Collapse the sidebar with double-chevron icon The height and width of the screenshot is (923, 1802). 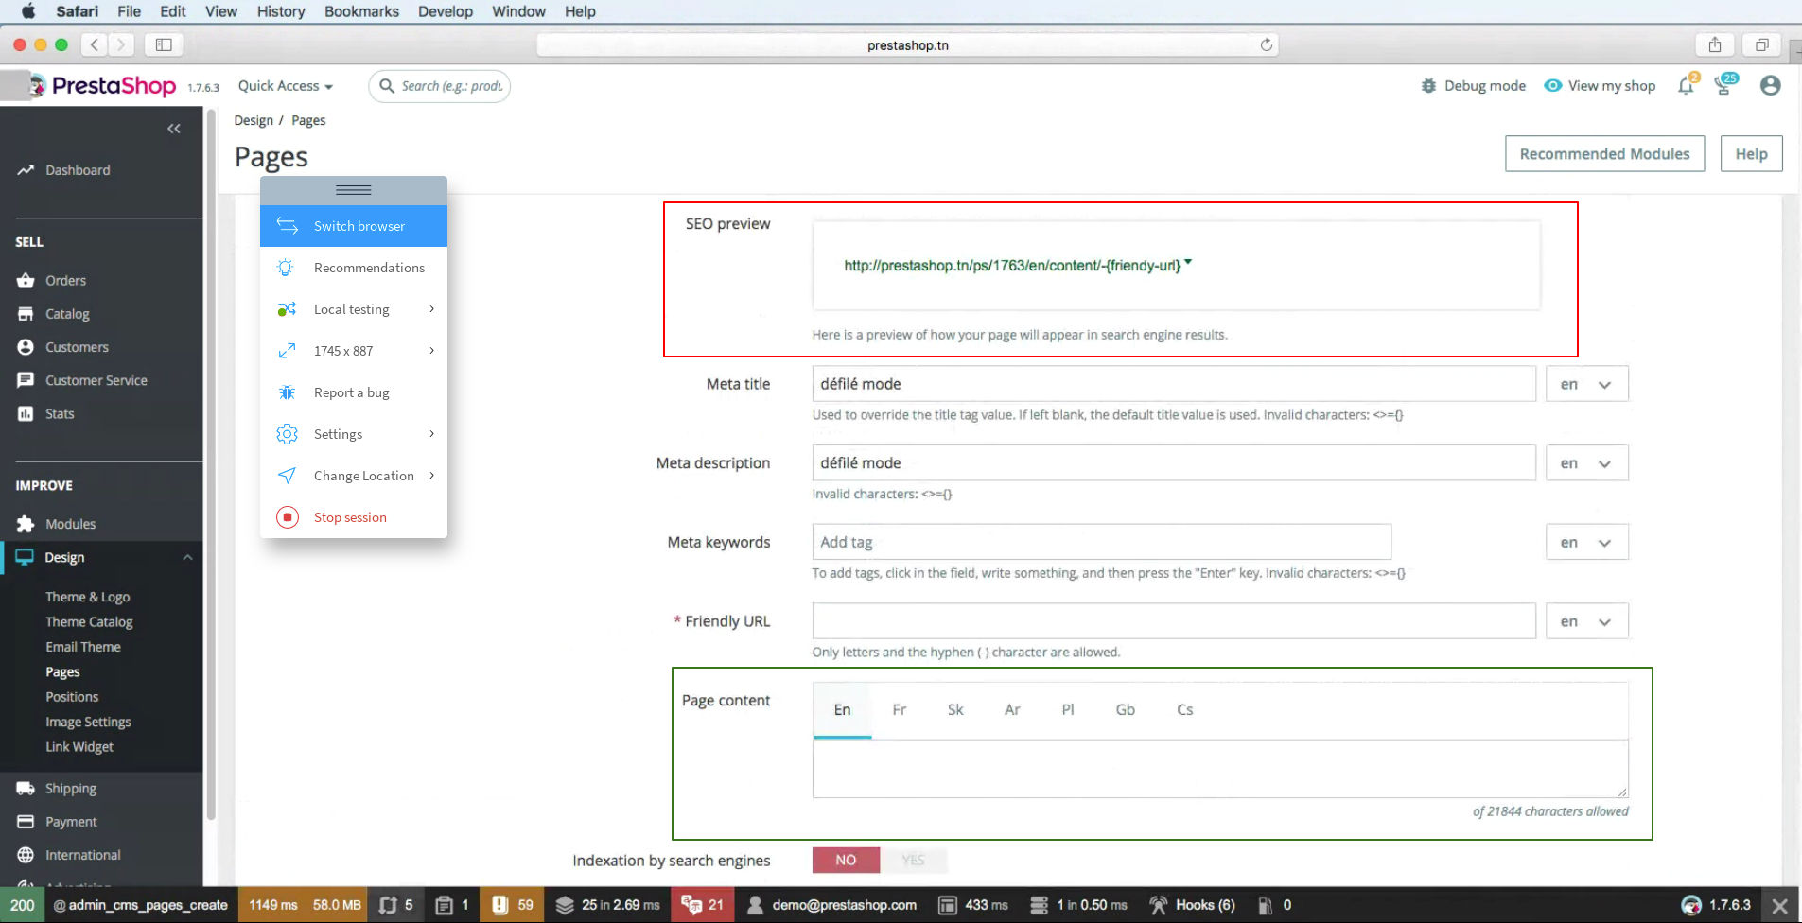(174, 129)
